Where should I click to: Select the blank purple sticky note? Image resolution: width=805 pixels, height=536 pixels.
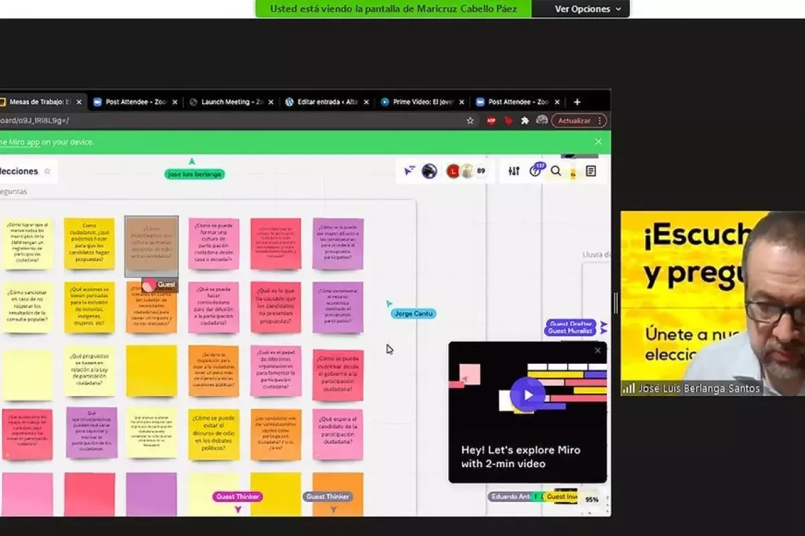click(x=152, y=493)
